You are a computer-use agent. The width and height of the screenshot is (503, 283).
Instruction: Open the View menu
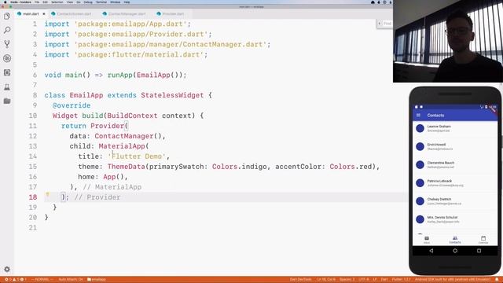[x=70, y=2]
